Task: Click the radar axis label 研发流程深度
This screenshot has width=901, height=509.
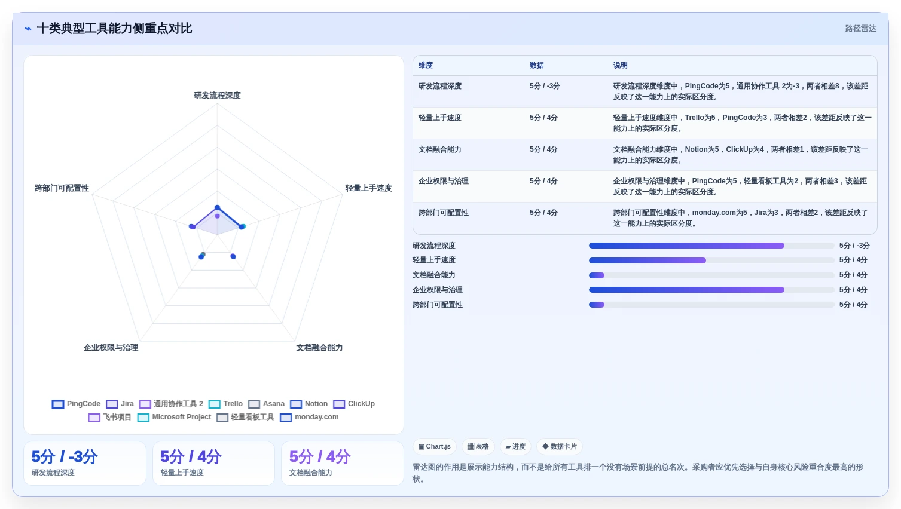Action: coord(217,96)
